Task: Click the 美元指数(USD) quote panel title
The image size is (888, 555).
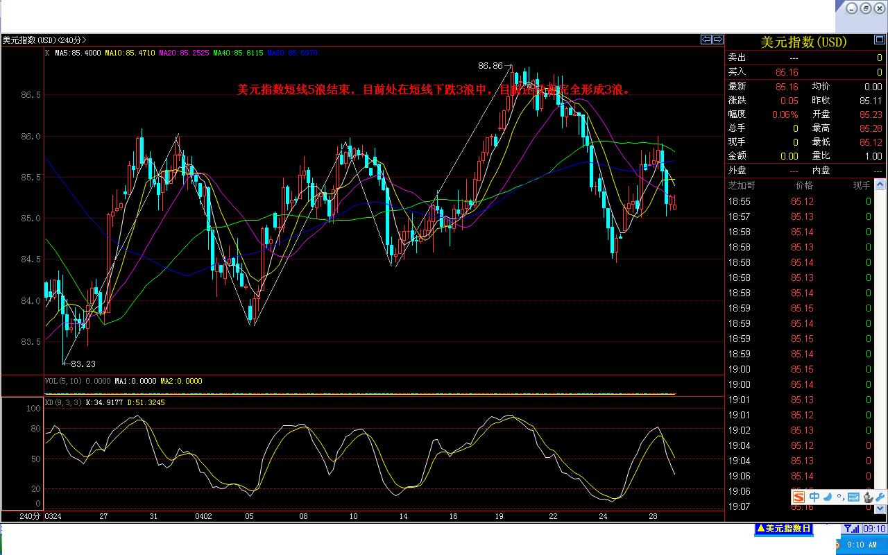Action: [x=804, y=42]
